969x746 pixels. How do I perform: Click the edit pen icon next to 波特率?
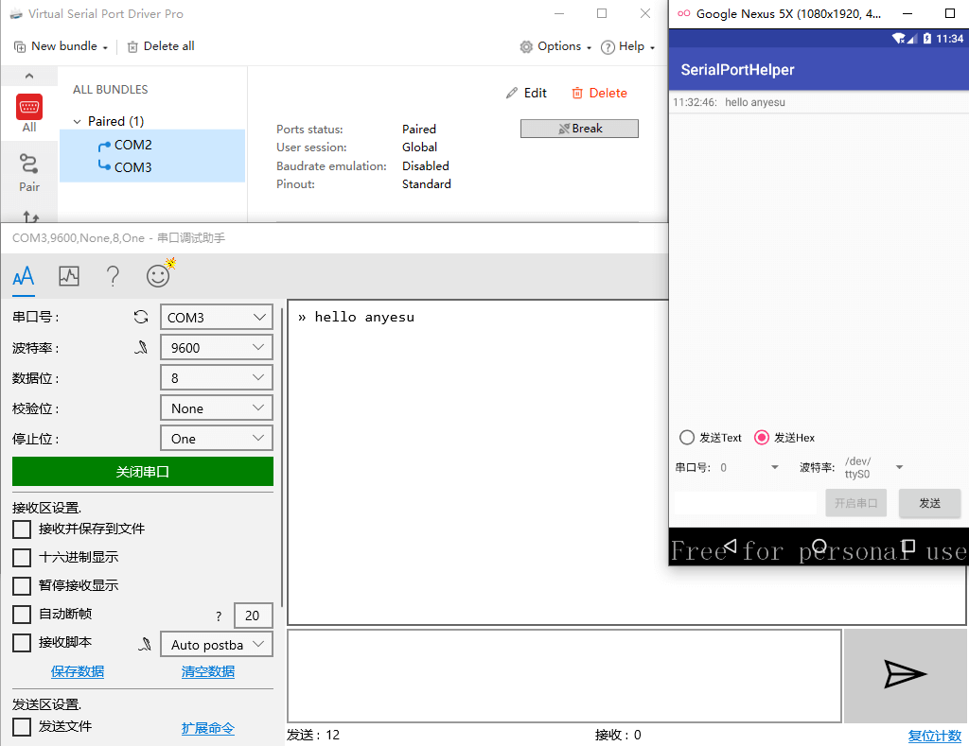[x=142, y=347]
